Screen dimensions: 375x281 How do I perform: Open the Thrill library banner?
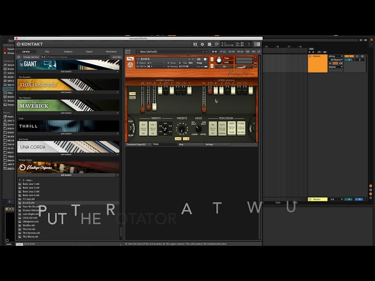click(68, 126)
